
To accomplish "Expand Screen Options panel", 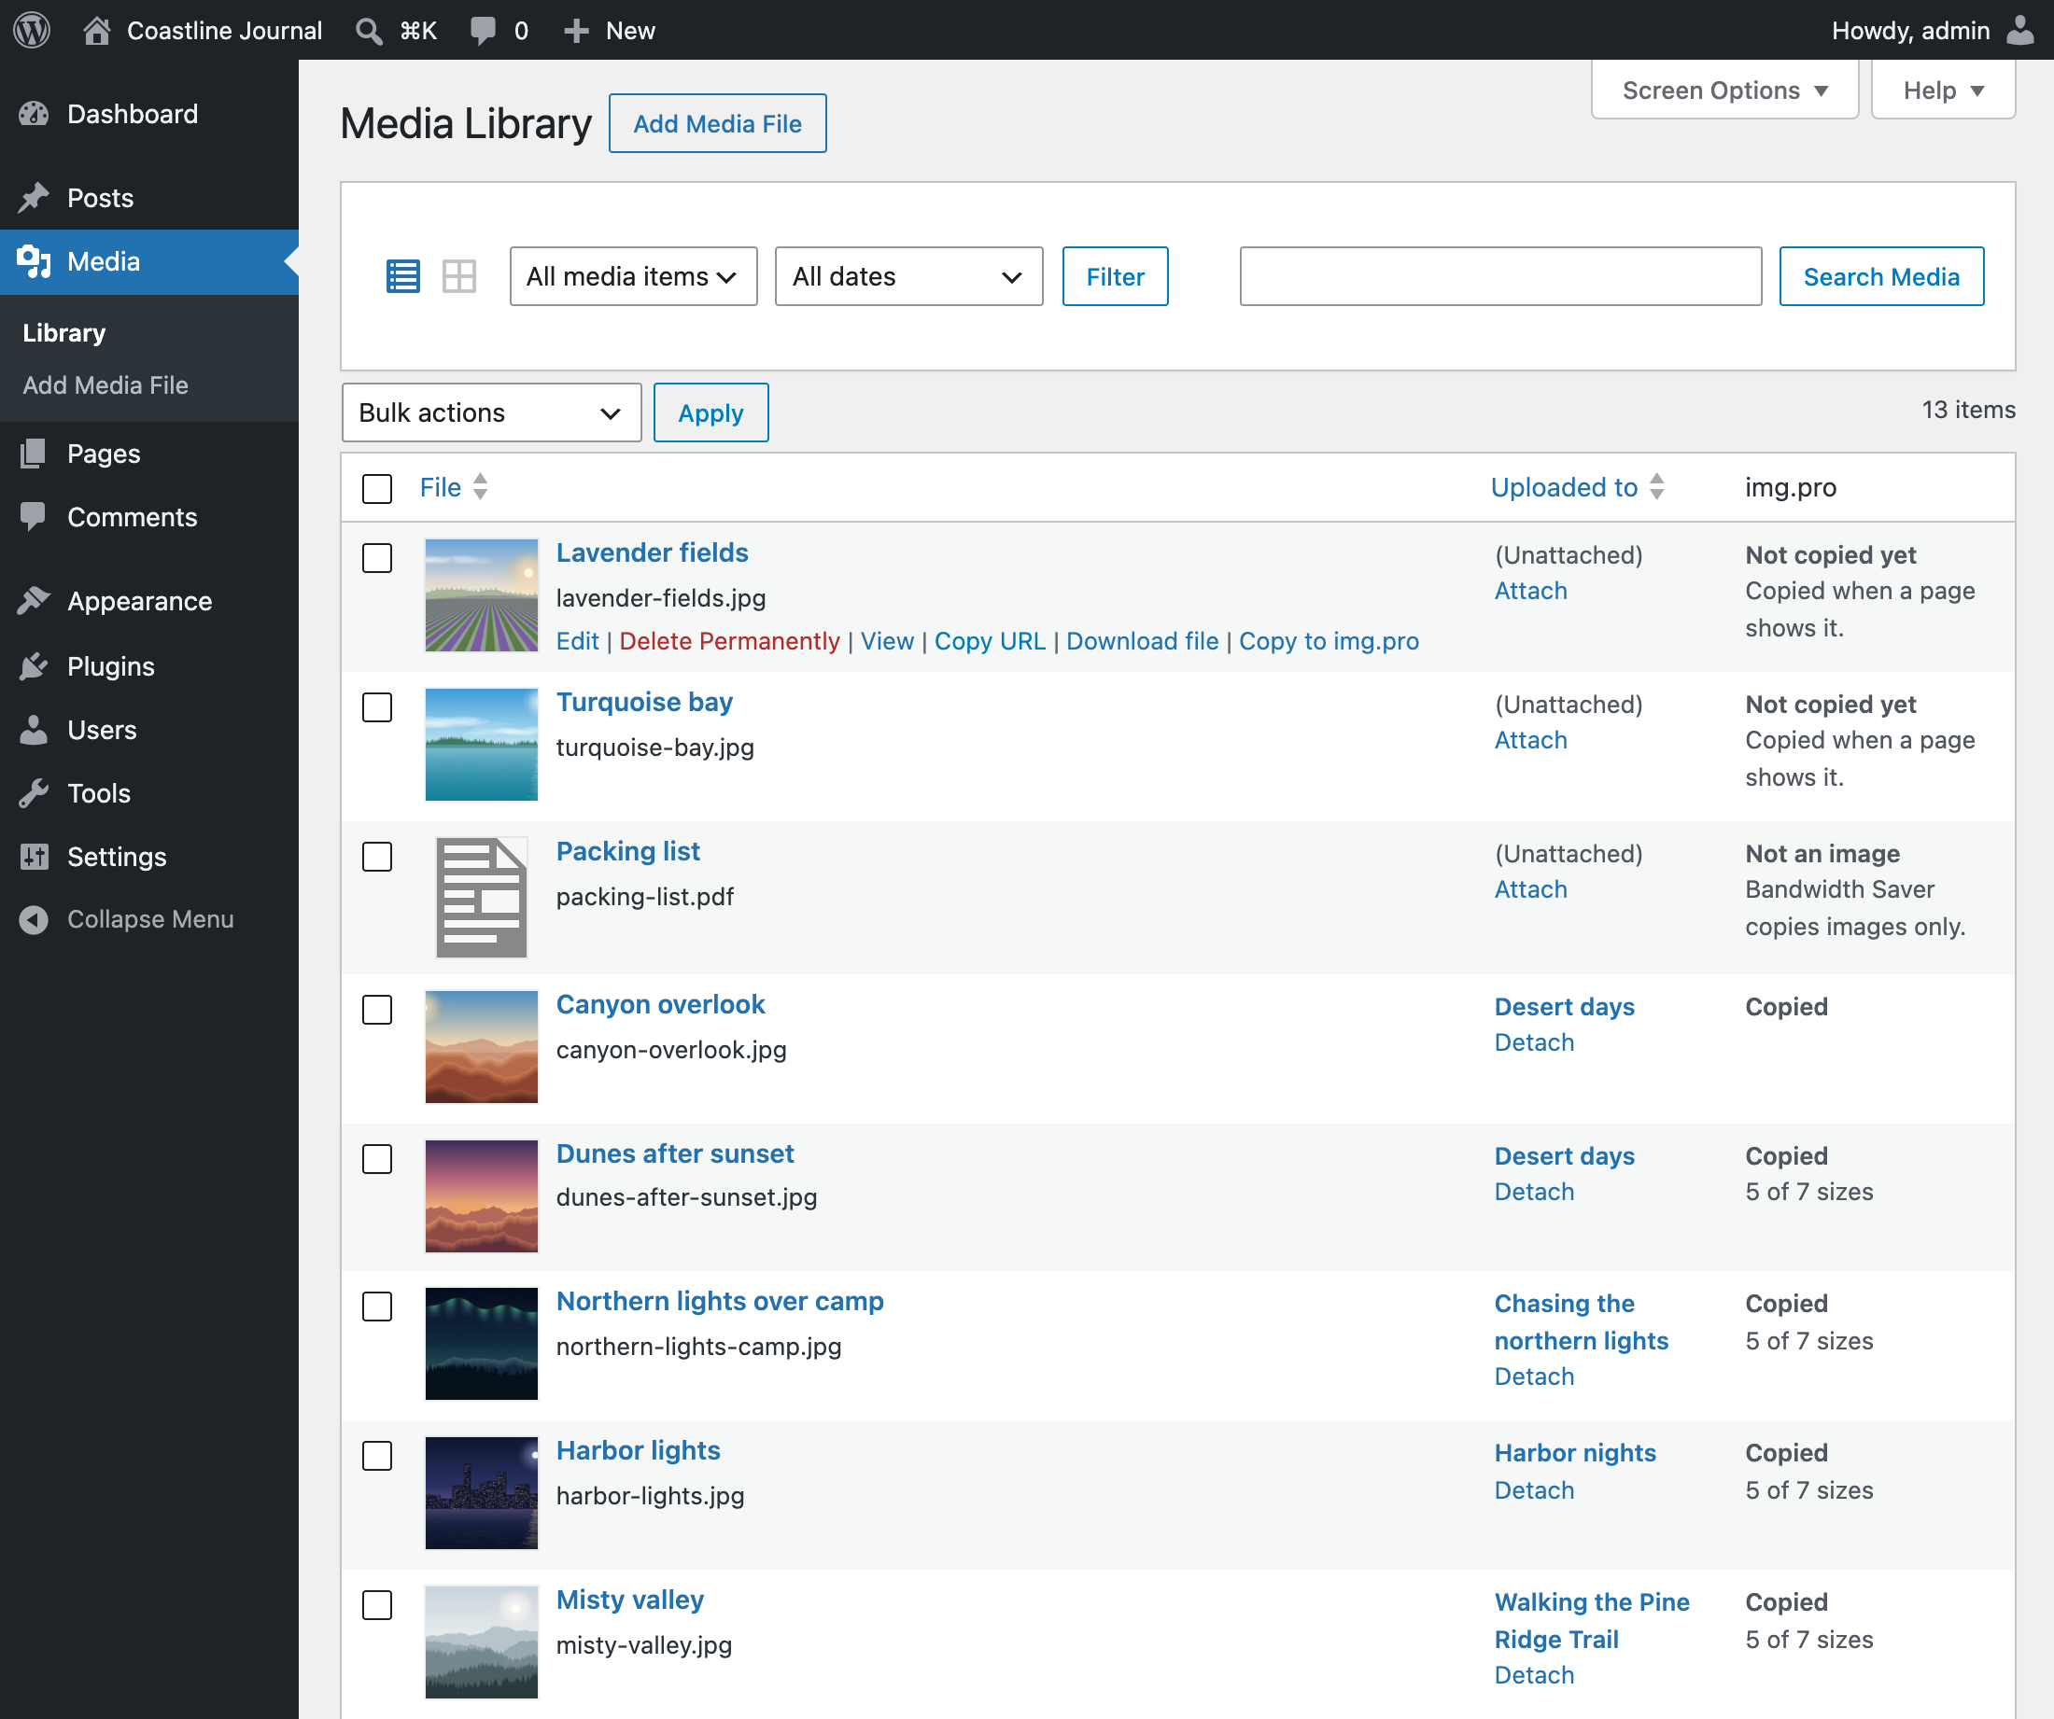I will click(x=1724, y=90).
